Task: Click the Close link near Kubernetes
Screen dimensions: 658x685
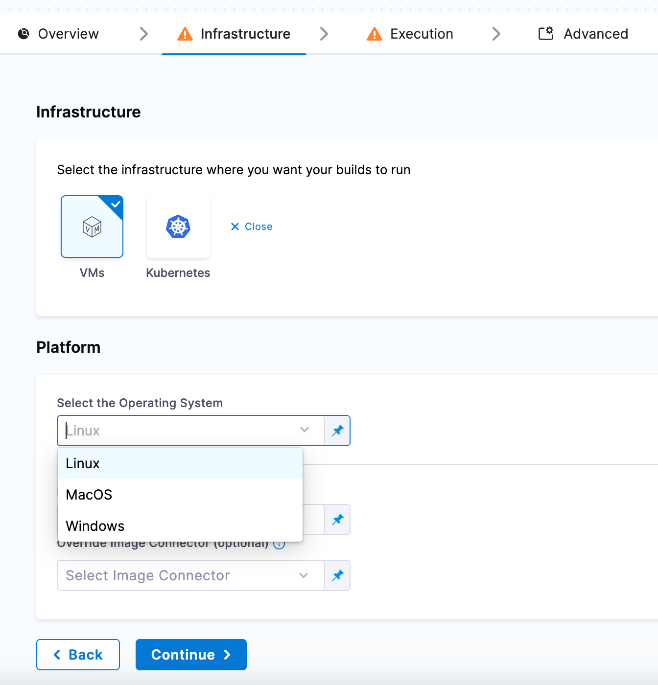Action: pyautogui.click(x=259, y=226)
